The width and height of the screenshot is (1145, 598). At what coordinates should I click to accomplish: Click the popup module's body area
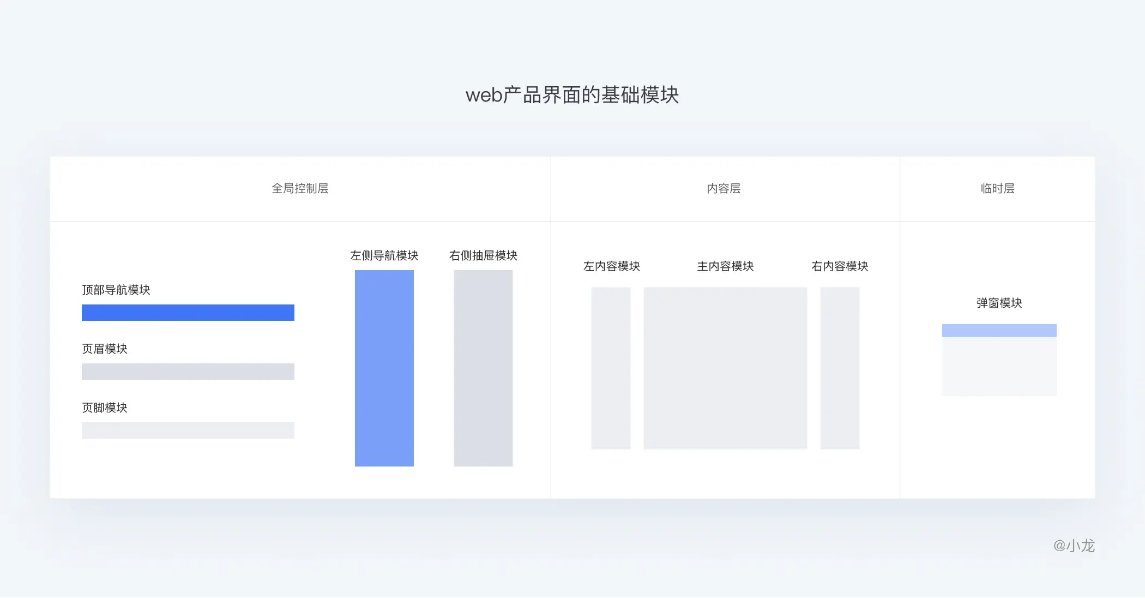click(999, 366)
